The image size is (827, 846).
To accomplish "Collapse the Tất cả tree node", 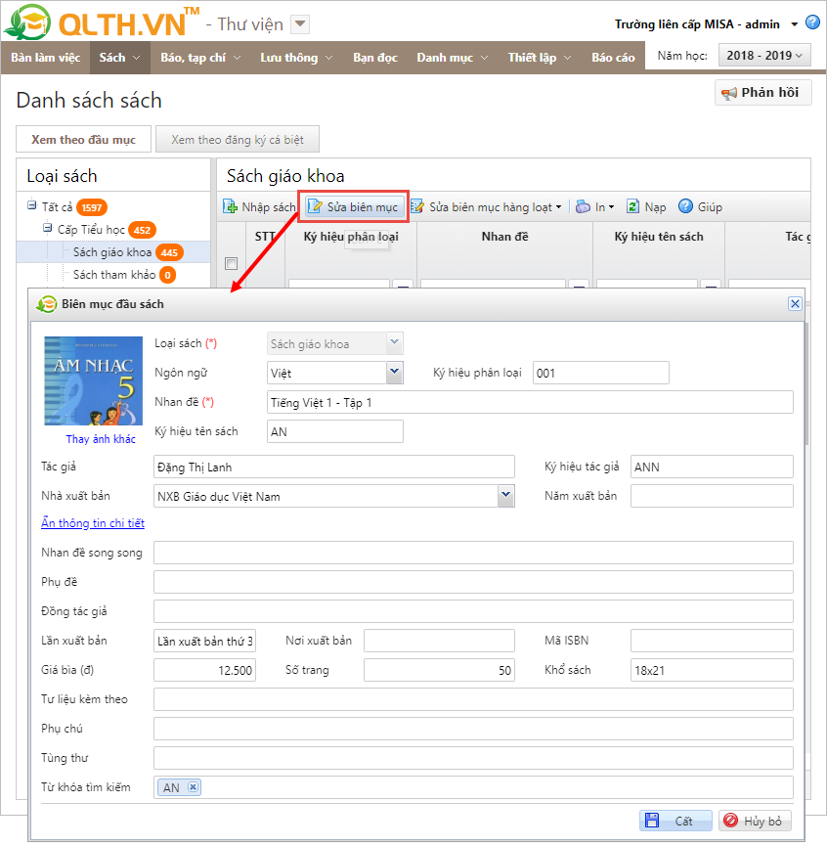I will coord(32,205).
